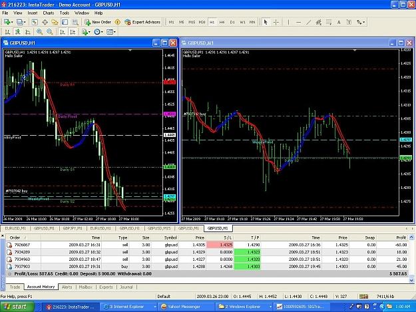Click the New Order toolbar button
This screenshot has height=312, width=416.
coord(98,22)
